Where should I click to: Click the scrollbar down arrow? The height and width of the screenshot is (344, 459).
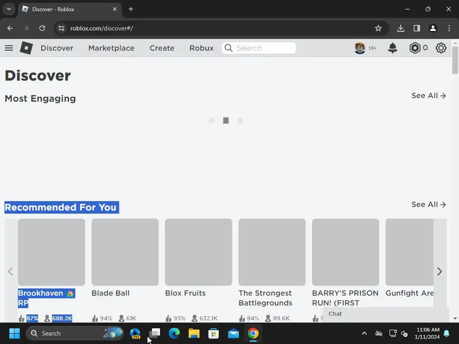[x=455, y=318]
